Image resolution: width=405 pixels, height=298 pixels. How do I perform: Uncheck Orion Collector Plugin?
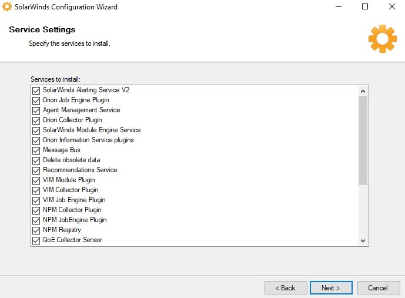point(36,120)
